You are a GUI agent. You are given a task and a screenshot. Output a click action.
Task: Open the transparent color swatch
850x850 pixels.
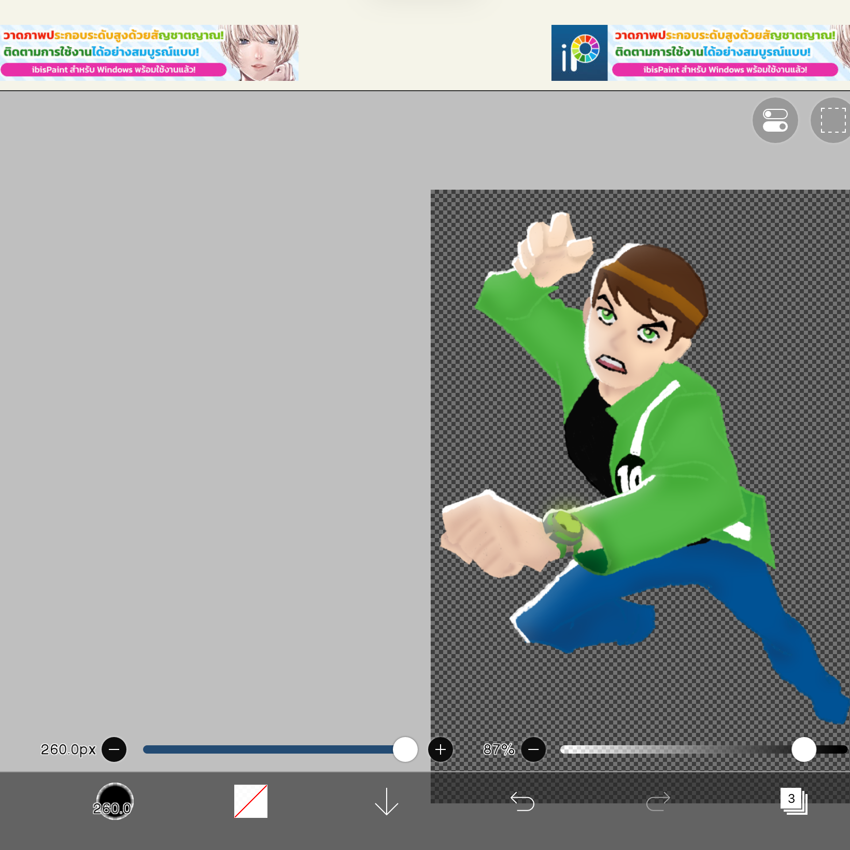pyautogui.click(x=251, y=801)
